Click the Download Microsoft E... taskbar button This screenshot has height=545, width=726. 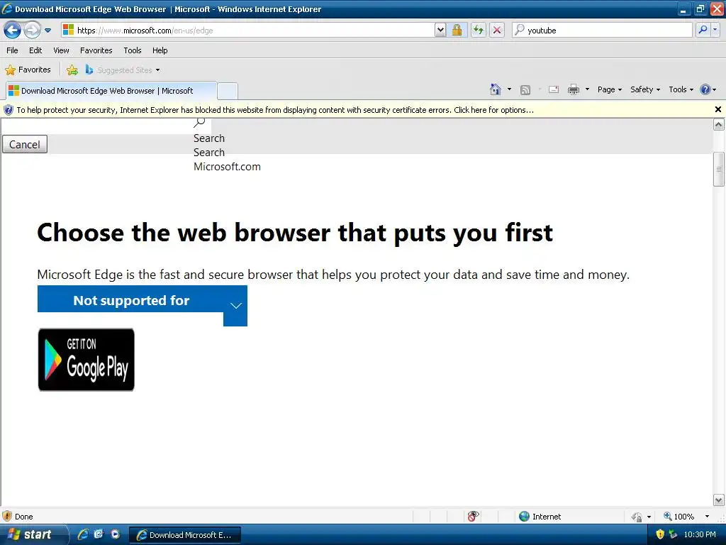point(185,535)
